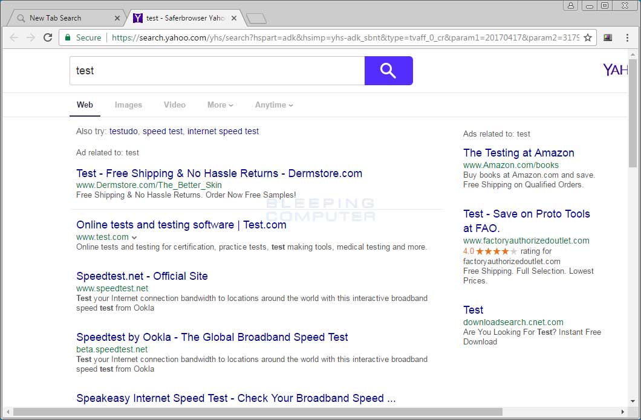
Task: Click in the Yahoo search text field
Action: (216, 71)
